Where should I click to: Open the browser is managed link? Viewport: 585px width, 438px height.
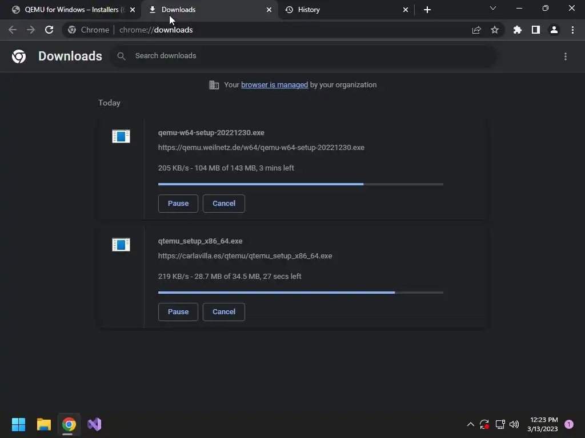tap(274, 85)
